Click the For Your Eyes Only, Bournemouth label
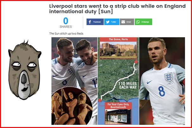 [118, 106]
